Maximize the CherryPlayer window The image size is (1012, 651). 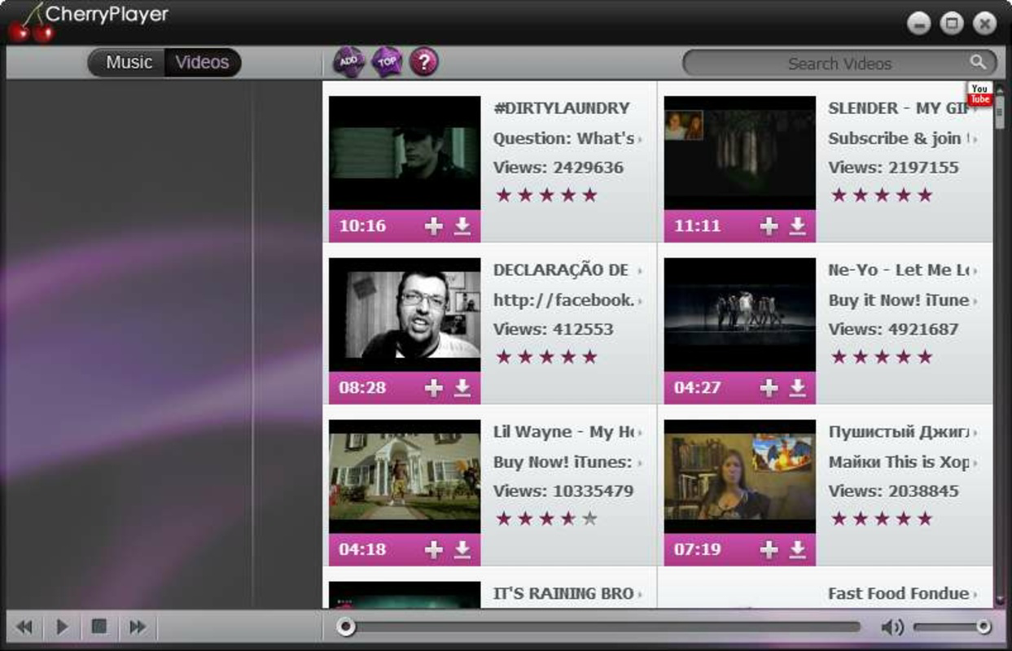(951, 24)
